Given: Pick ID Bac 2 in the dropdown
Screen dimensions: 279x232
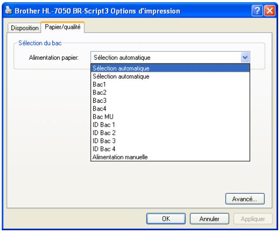Looking at the screenshot, I should [x=170, y=133].
